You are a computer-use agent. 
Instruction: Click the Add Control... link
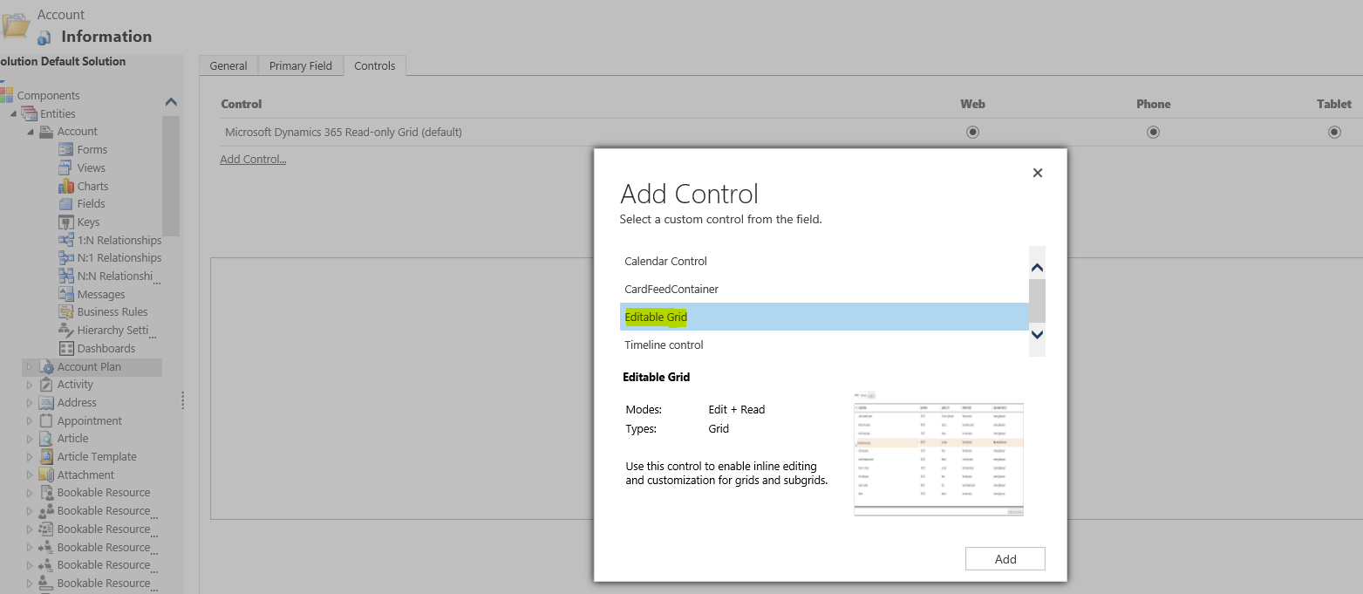coord(253,159)
